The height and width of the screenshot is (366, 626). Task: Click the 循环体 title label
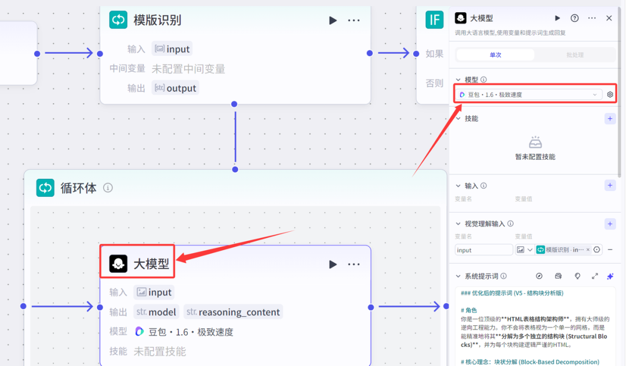(x=79, y=188)
